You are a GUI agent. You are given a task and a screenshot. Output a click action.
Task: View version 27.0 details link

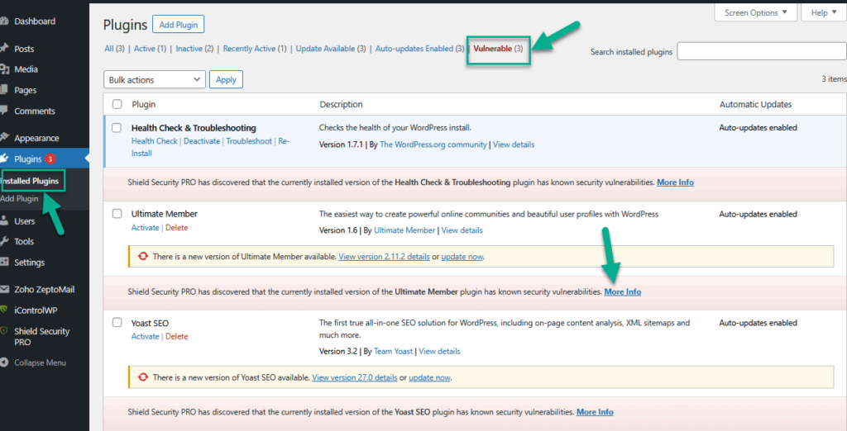pos(354,377)
